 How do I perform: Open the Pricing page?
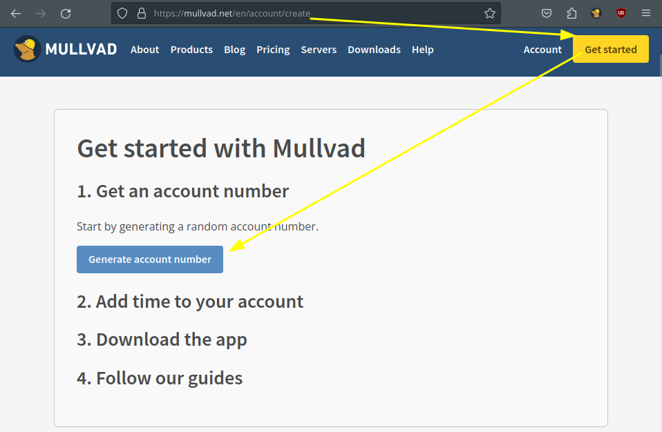pos(273,50)
